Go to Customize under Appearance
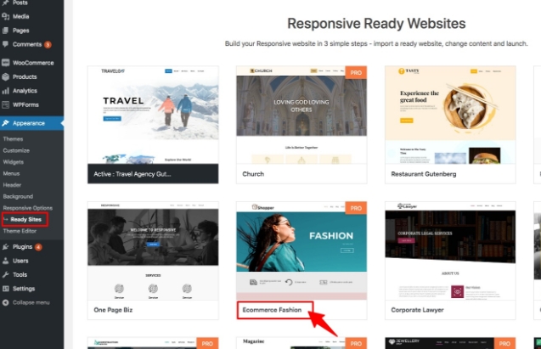The height and width of the screenshot is (349, 541). [17, 150]
